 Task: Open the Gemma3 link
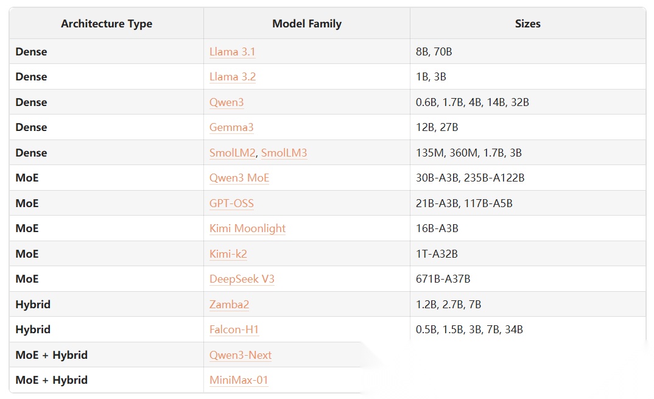[231, 127]
